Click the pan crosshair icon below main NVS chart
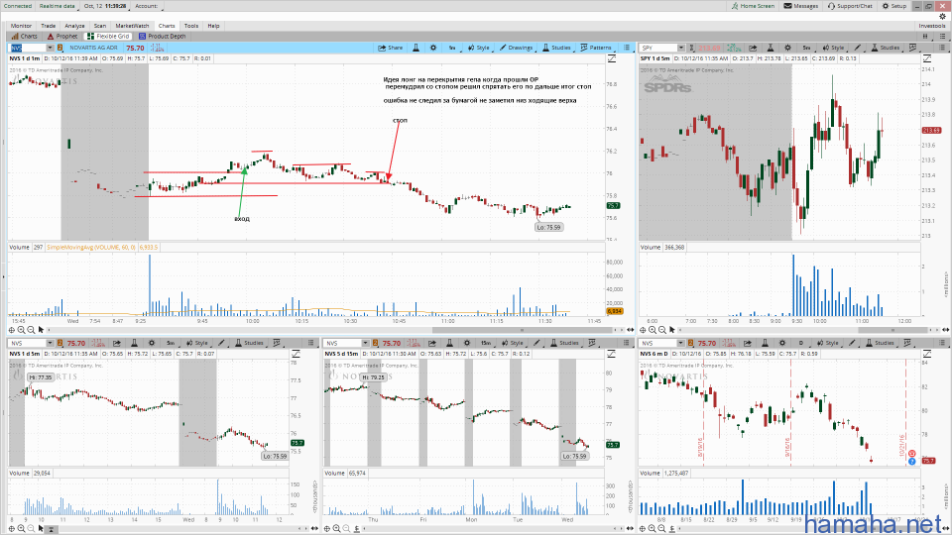This screenshot has width=952, height=535. pos(12,330)
